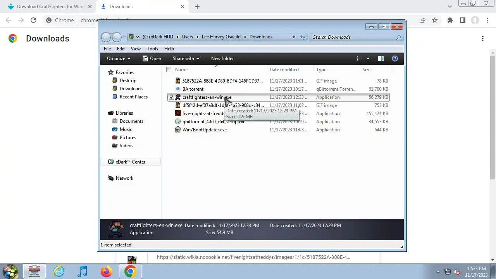Click the craftfighters-en-win.exe file icon
This screenshot has width=496, height=279.
[x=178, y=97]
